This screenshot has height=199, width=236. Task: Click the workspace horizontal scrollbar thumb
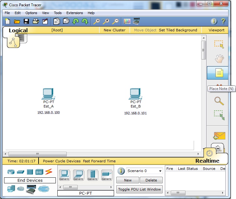click(38, 154)
